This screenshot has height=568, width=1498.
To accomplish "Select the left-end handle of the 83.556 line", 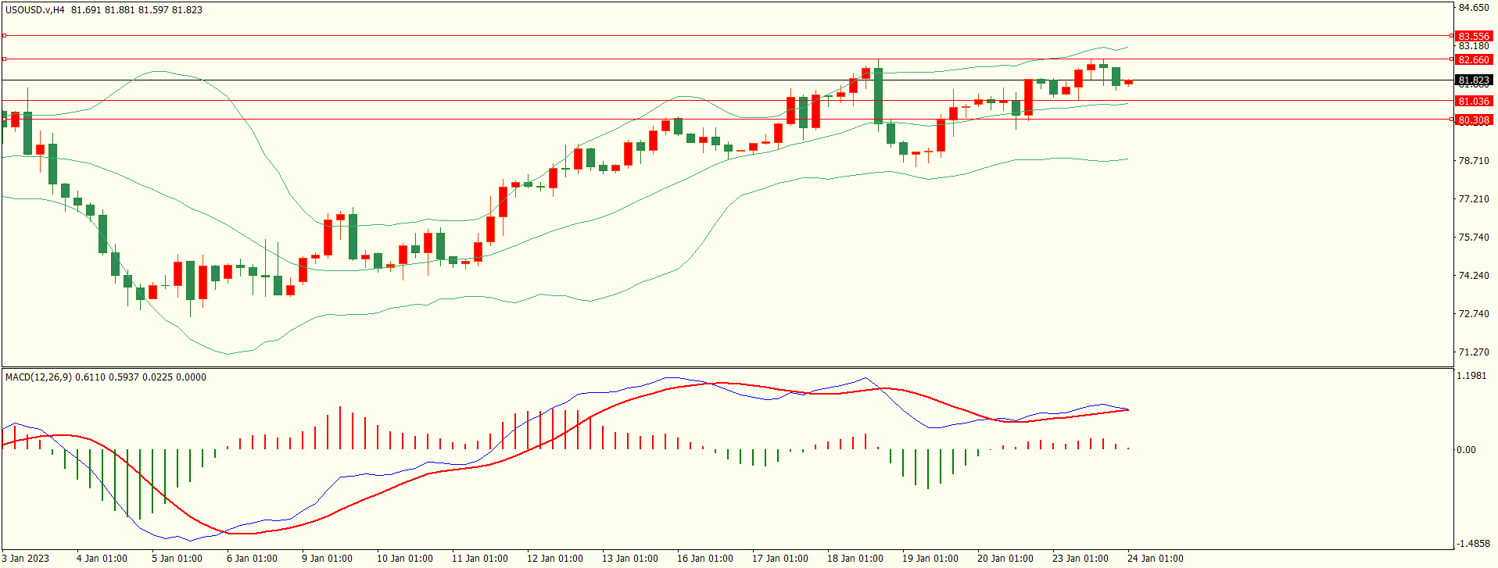I will [x=4, y=36].
